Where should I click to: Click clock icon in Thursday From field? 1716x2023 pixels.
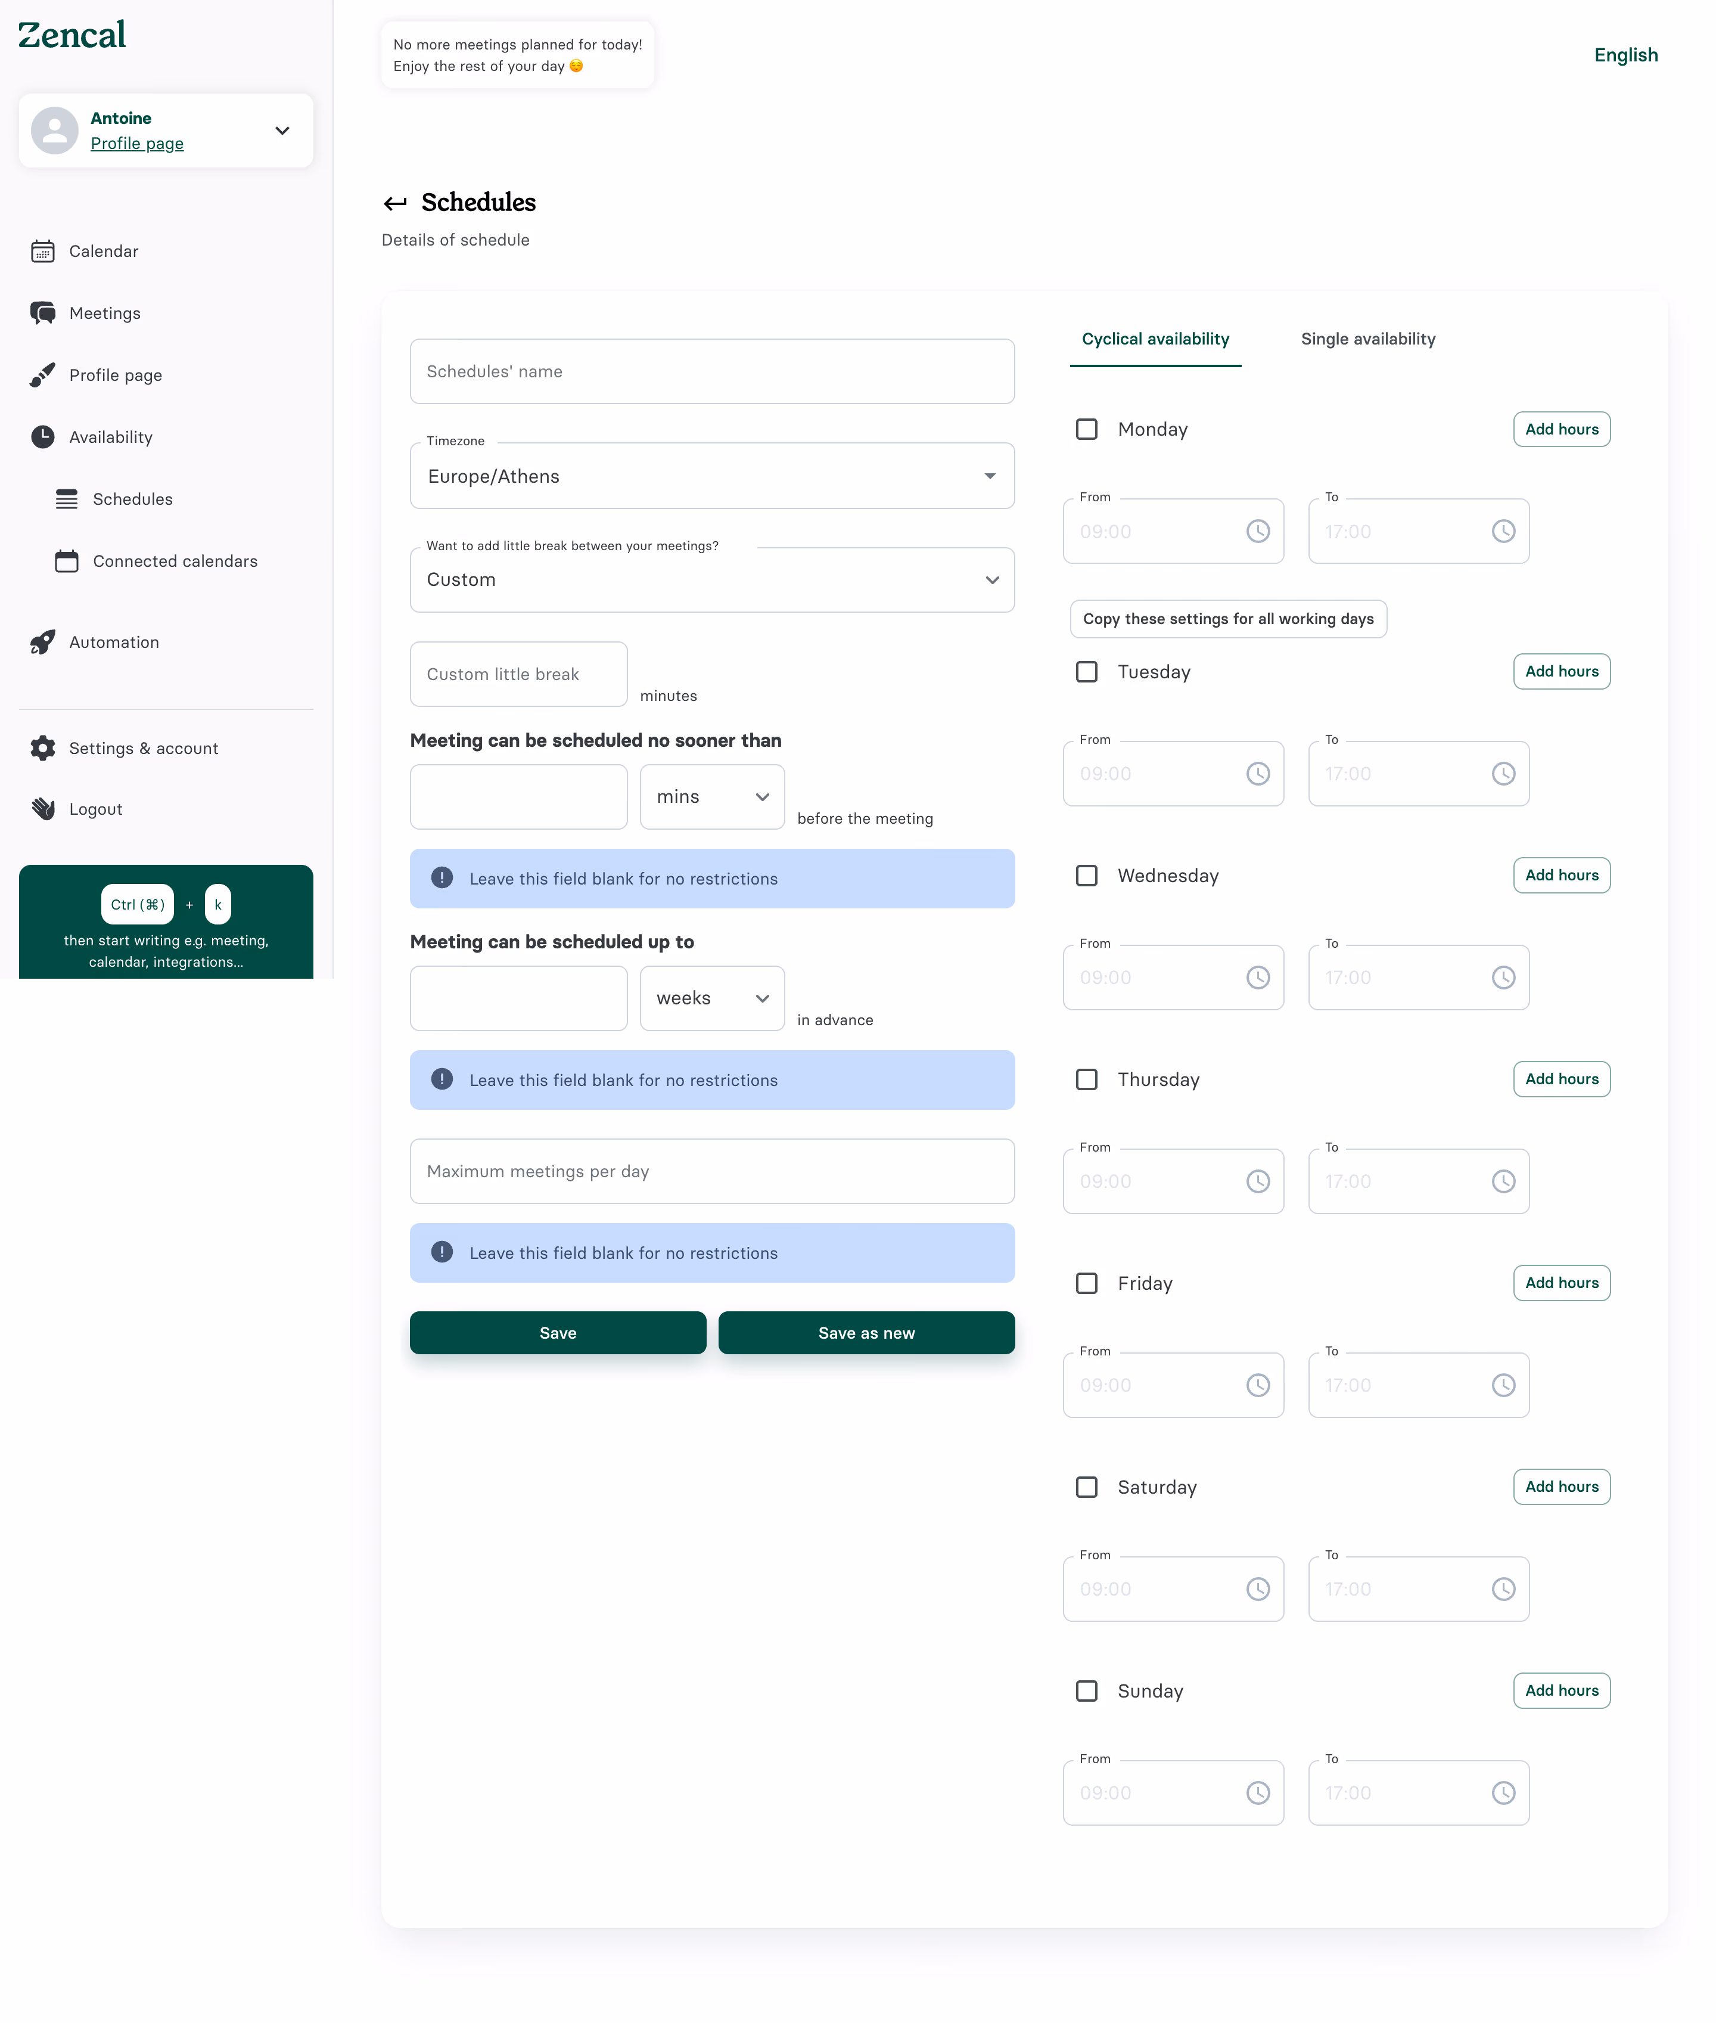pos(1258,1181)
